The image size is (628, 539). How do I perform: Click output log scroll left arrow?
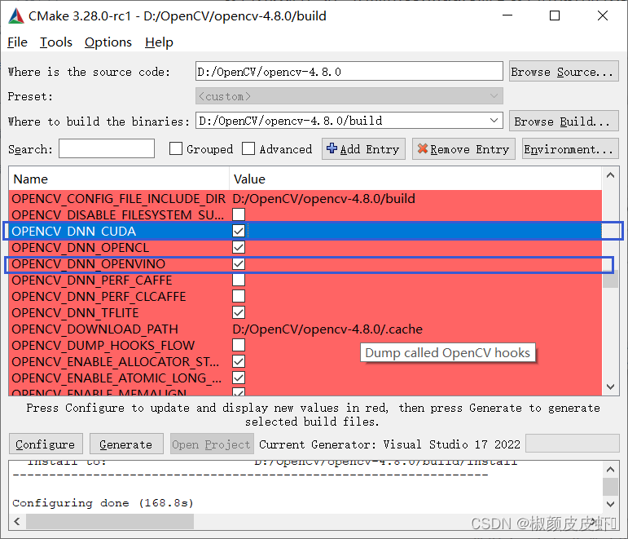(17, 522)
